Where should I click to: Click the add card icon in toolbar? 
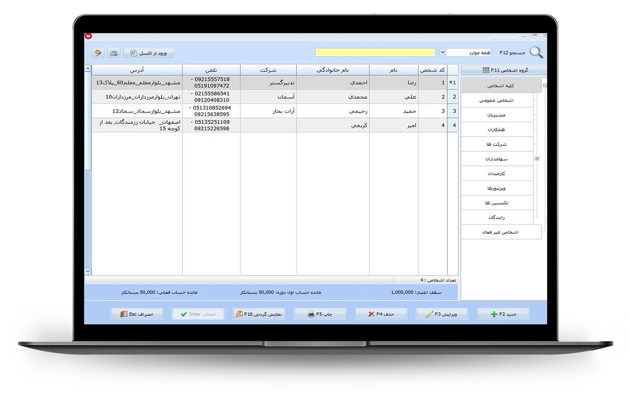tap(114, 53)
